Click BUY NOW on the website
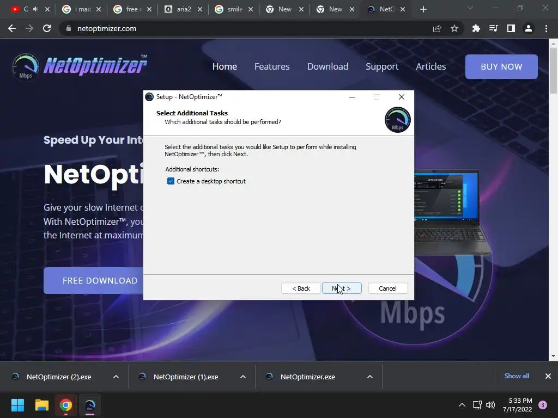Screen dimensions: 558x418 pos(501,66)
